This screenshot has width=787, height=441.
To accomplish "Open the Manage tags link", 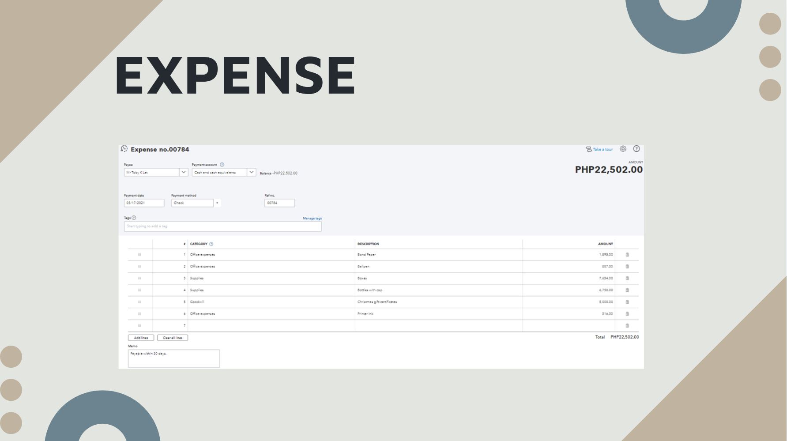I will pos(312,219).
